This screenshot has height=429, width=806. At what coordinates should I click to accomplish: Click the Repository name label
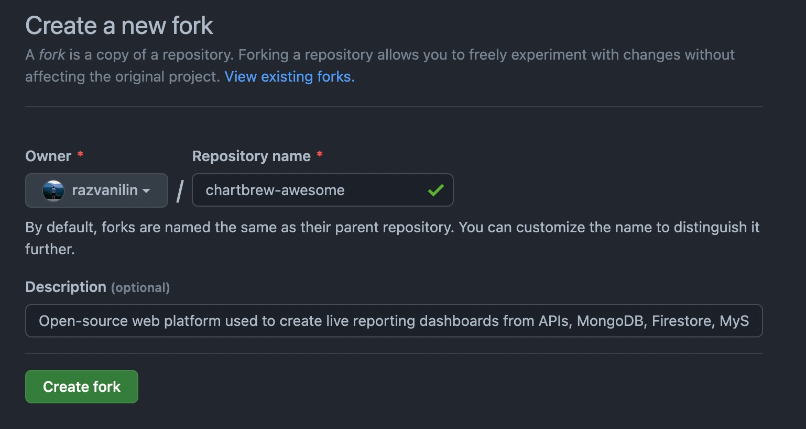click(251, 156)
